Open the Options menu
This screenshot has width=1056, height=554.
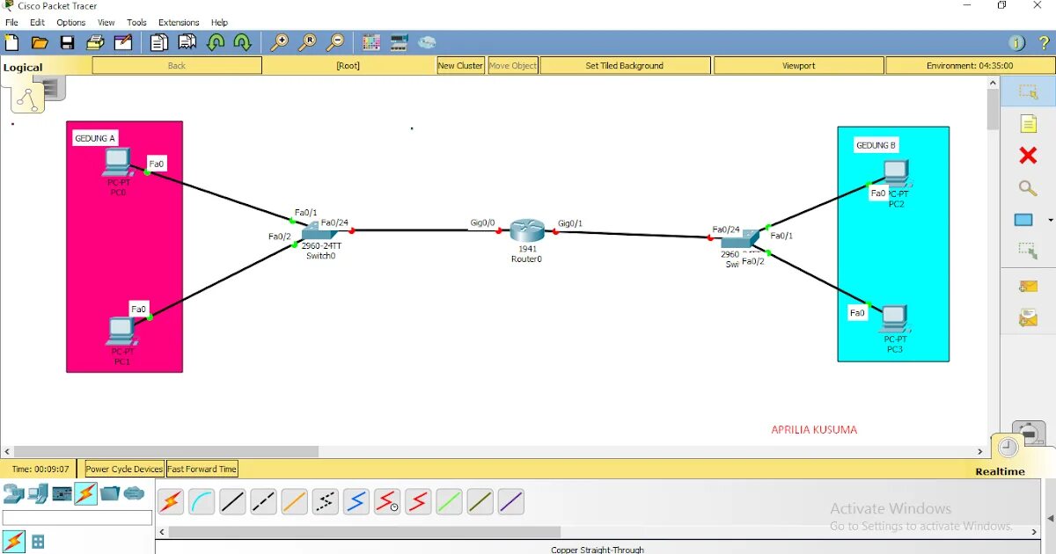tap(71, 22)
